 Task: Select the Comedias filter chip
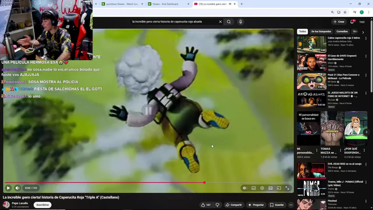click(x=342, y=32)
